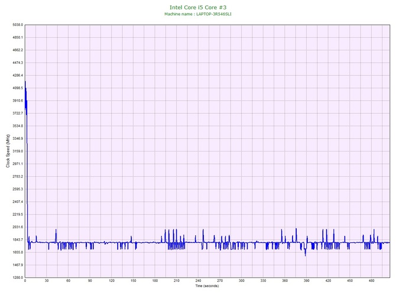396x296 pixels.
Task: Select the 4850.1 y-axis value
Action: pos(18,38)
